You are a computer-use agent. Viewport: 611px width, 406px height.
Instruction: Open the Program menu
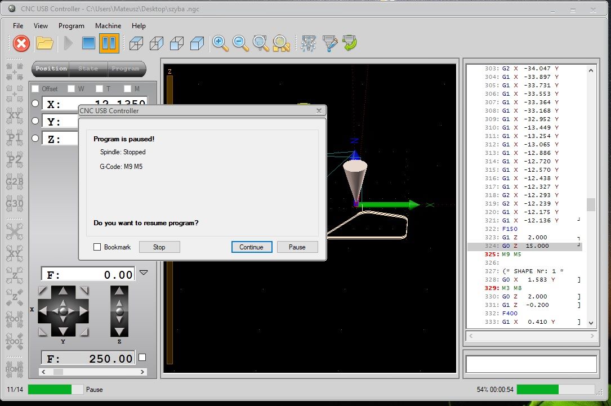(72, 26)
